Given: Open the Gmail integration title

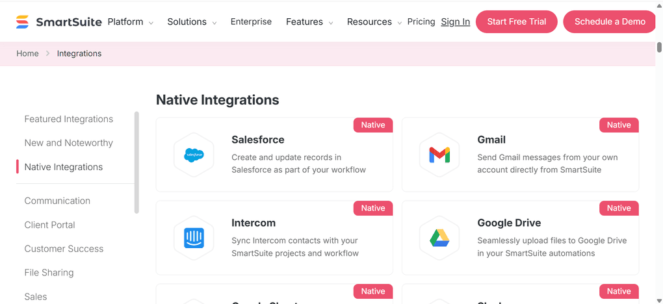Looking at the screenshot, I should 491,140.
